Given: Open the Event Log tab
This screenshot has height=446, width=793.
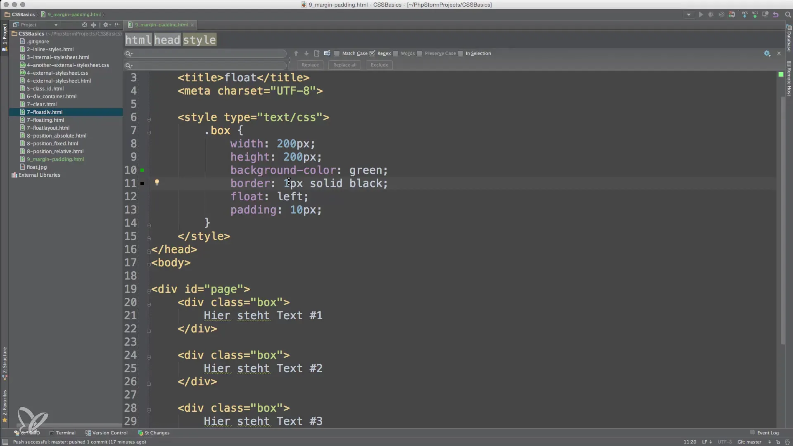Looking at the screenshot, I should (x=765, y=433).
